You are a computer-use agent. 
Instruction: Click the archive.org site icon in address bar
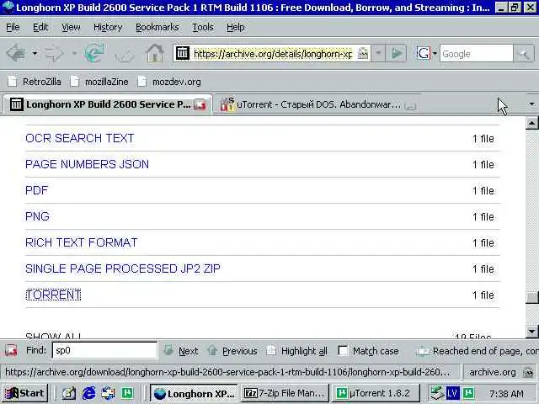[183, 53]
